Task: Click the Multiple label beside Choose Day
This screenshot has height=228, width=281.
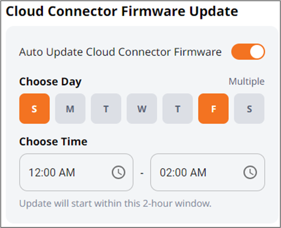Action: (246, 81)
